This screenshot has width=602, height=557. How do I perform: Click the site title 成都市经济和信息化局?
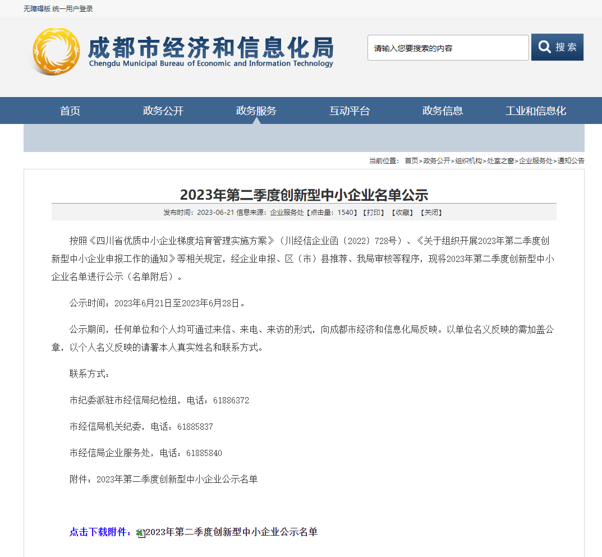(x=211, y=48)
